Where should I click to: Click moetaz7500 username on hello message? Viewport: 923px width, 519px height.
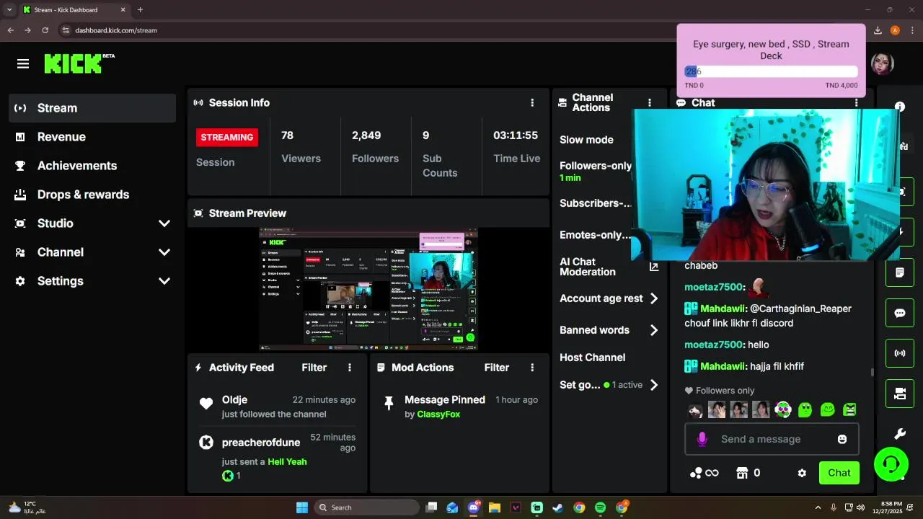(x=714, y=345)
